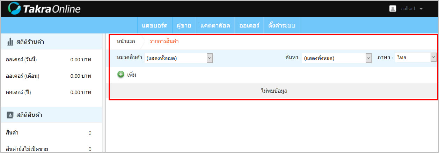Click the seller1 user avatar icon

click(x=393, y=9)
